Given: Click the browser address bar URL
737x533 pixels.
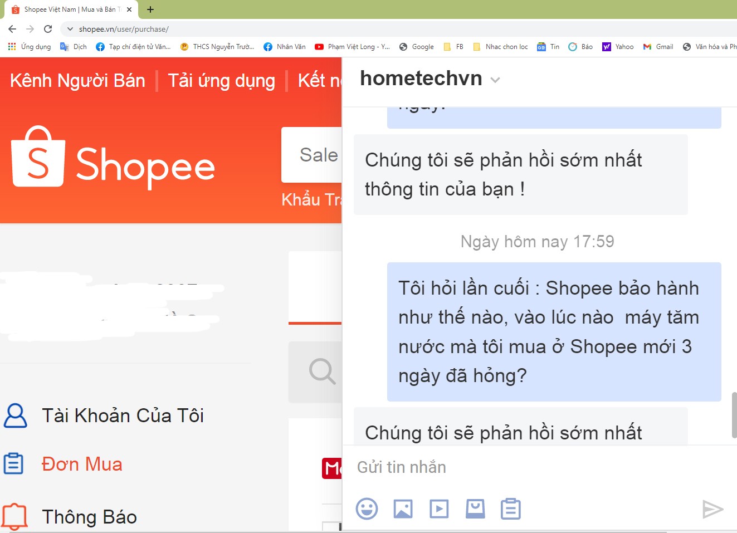Looking at the screenshot, I should [x=124, y=29].
